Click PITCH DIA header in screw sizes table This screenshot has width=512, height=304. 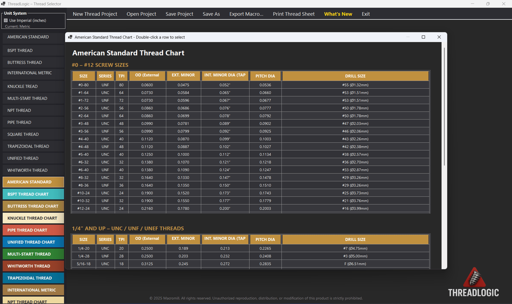(x=265, y=76)
